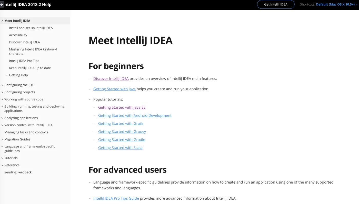This screenshot has height=204, width=359.
Task: Open Language and framework-specific guidelines section
Action: pyautogui.click(x=30, y=149)
